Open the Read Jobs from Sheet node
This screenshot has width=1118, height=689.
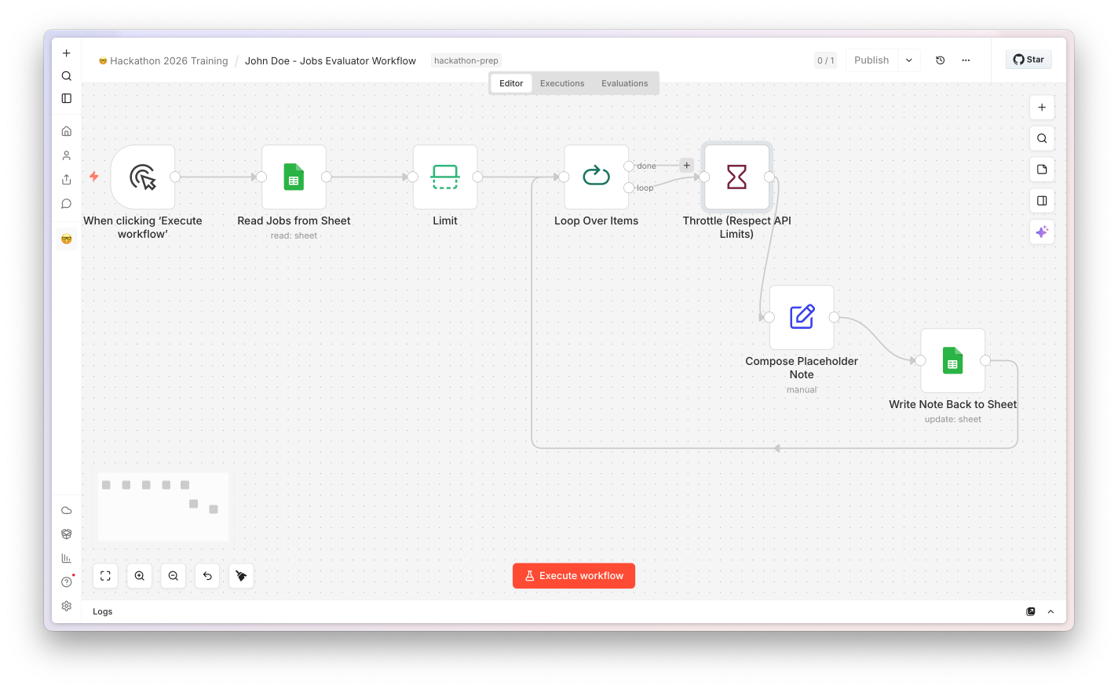click(294, 177)
